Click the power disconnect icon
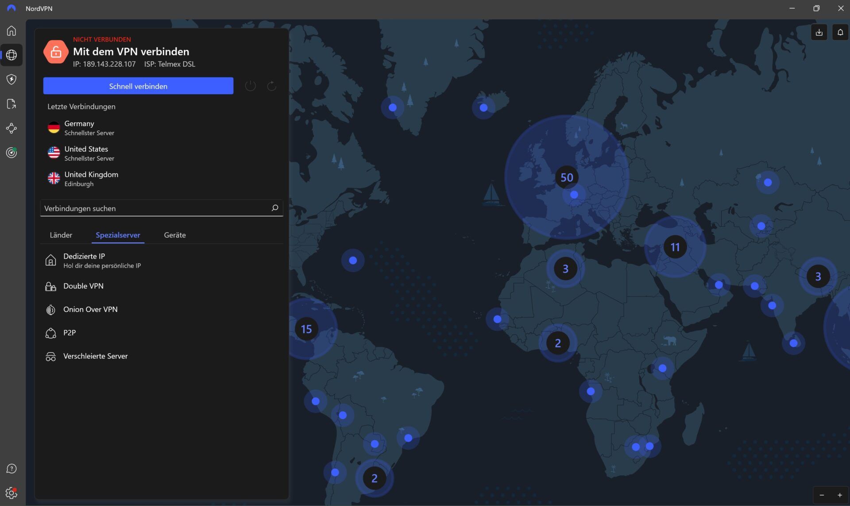Screen dimensions: 850x506 click(251, 86)
